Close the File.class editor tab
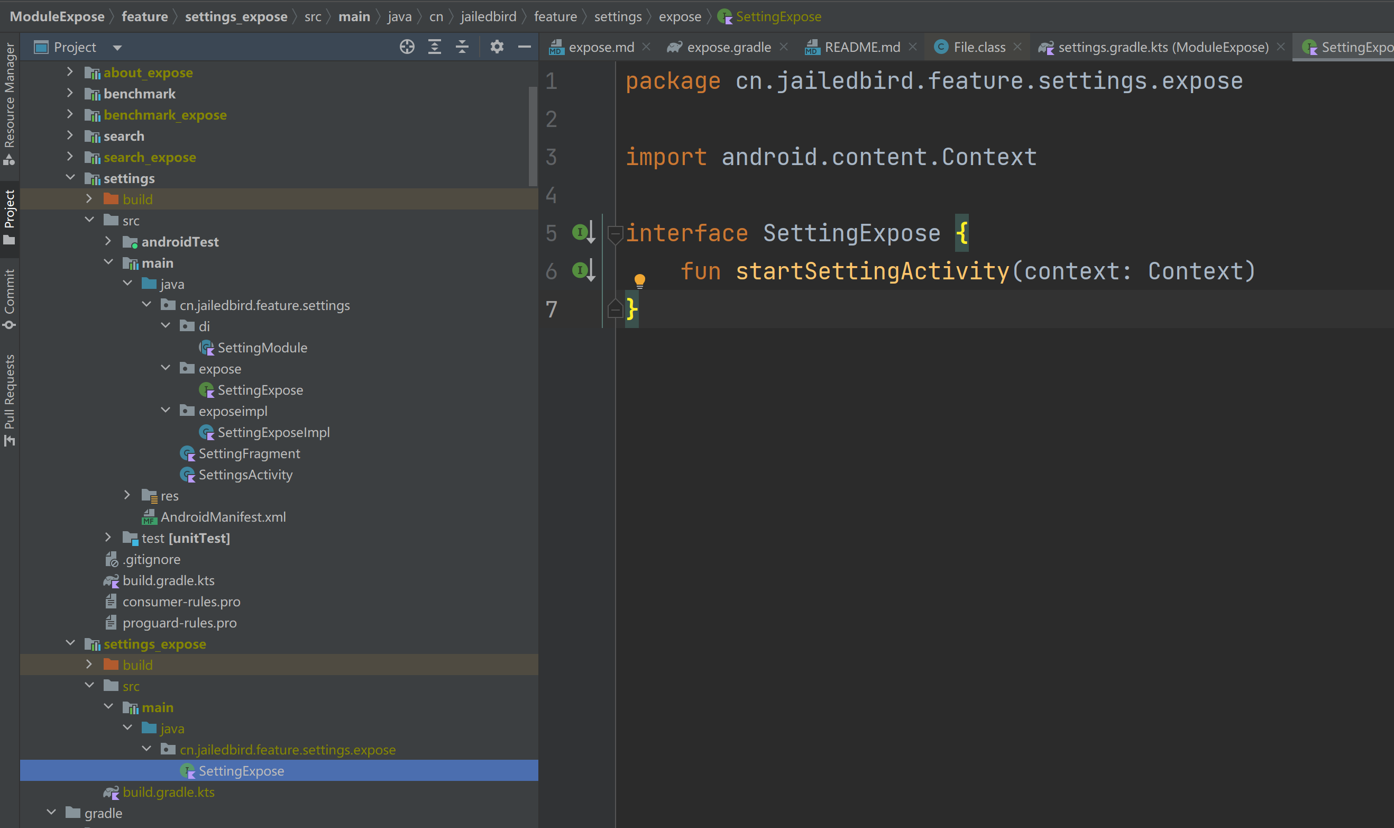This screenshot has width=1394, height=828. tap(1017, 47)
